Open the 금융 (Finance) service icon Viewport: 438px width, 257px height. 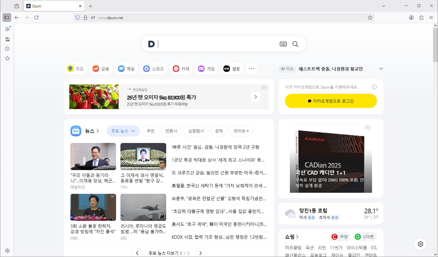tap(101, 69)
